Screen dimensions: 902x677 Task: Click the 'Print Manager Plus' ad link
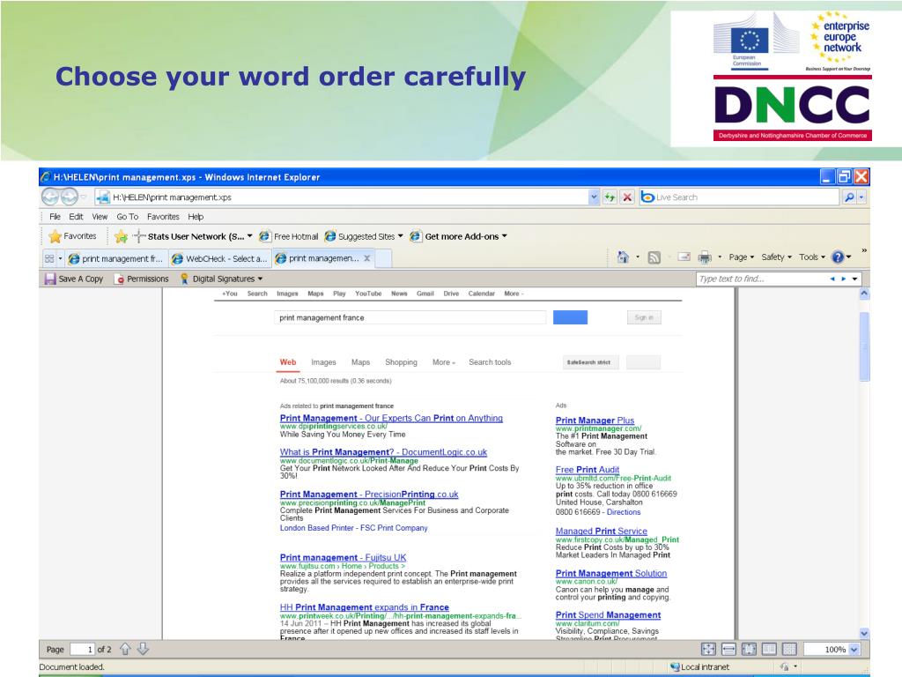(595, 420)
